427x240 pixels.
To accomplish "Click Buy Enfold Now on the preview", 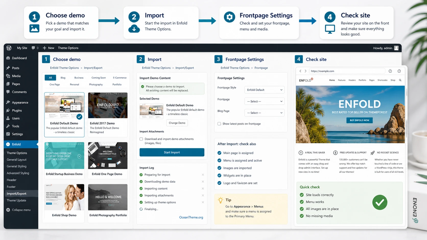I will point(360,120).
